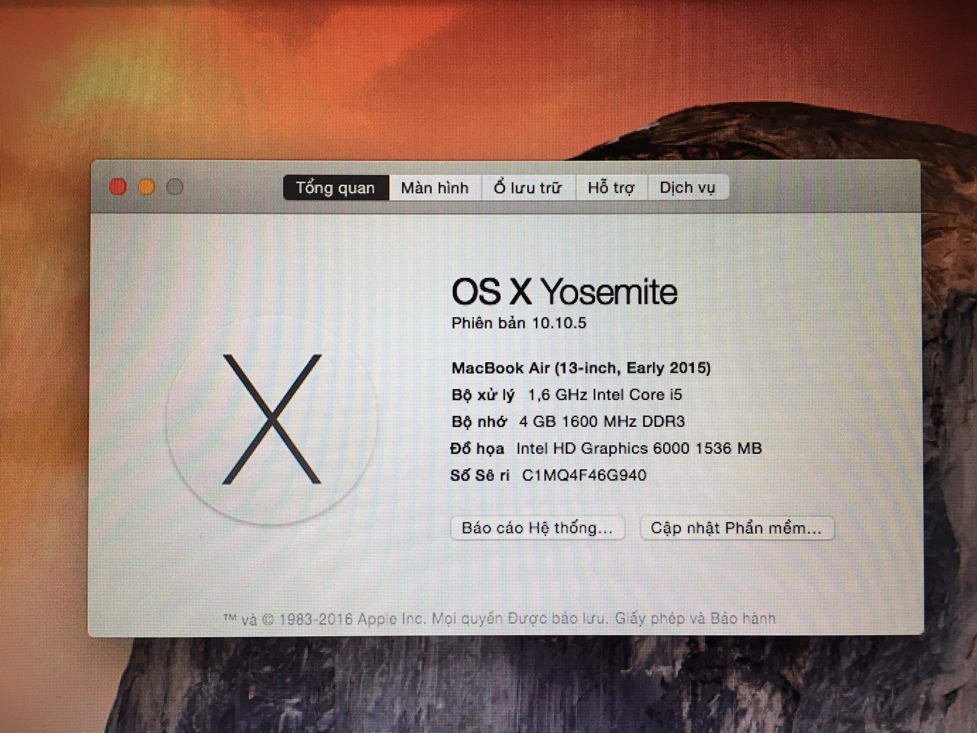977x733 pixels.
Task: Select the Intel HD Graphics 6000 1536 MB value
Action: pos(639,448)
